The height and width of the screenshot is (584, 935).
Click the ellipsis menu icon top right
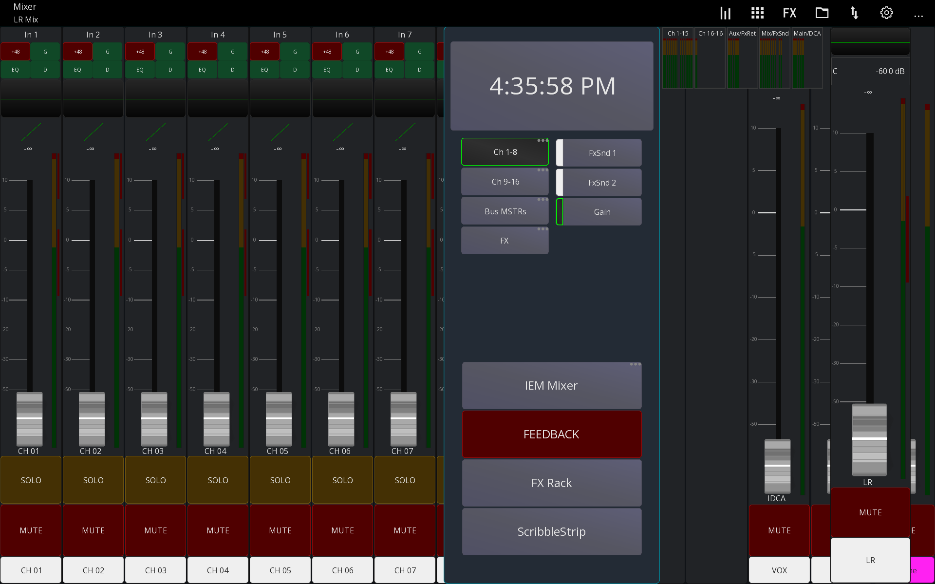(x=919, y=16)
